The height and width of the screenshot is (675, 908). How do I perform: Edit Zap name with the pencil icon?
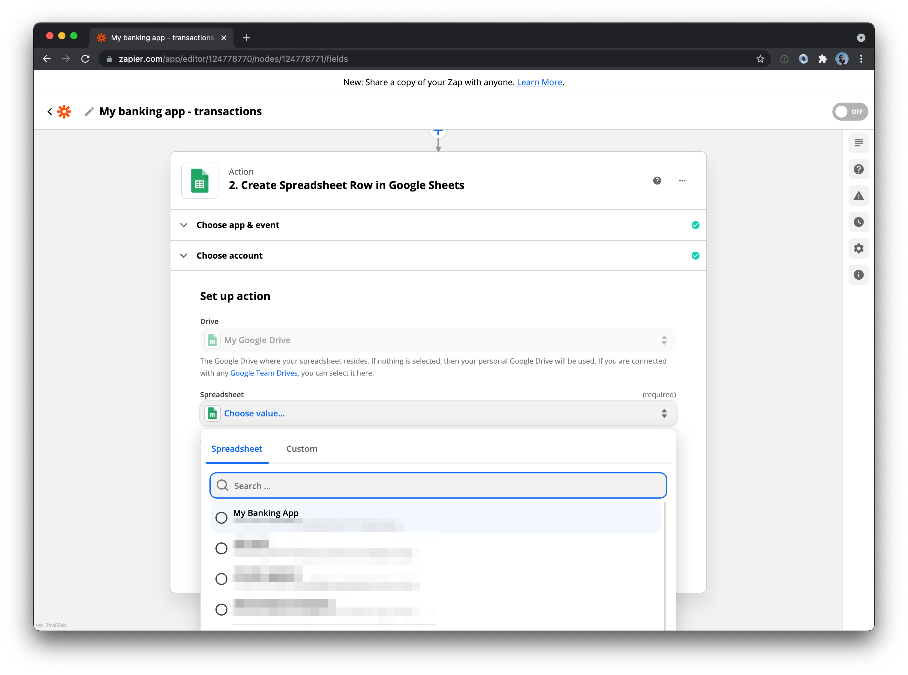click(x=89, y=112)
